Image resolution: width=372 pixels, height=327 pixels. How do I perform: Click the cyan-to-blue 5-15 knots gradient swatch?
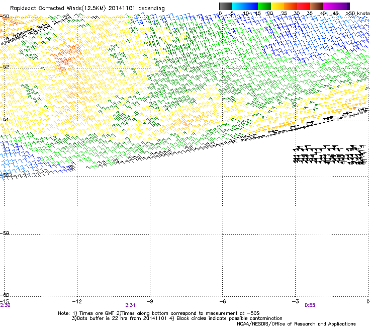coord(245,6)
